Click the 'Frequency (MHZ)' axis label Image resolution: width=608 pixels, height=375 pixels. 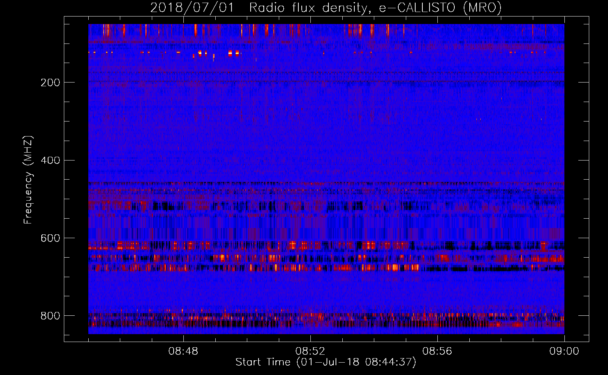point(28,180)
